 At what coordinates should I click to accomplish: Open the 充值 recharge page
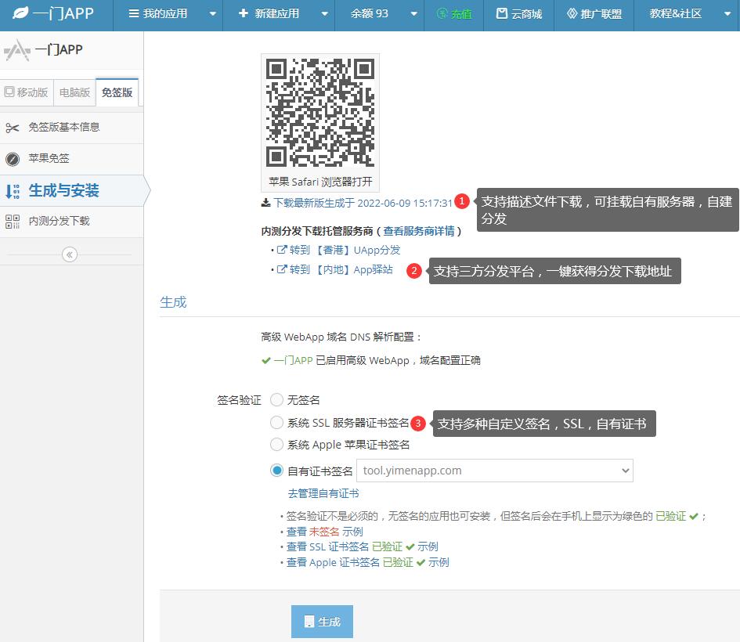pyautogui.click(x=454, y=14)
